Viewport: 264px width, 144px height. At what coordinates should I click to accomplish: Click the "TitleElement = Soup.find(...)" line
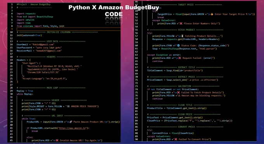click(x=175, y=70)
